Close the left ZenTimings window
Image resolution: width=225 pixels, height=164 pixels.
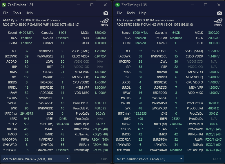click(105, 5)
